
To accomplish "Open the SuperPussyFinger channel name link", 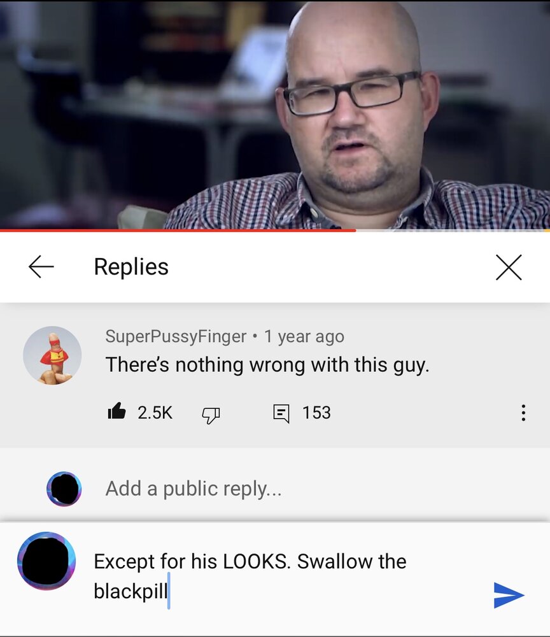I will click(x=176, y=336).
